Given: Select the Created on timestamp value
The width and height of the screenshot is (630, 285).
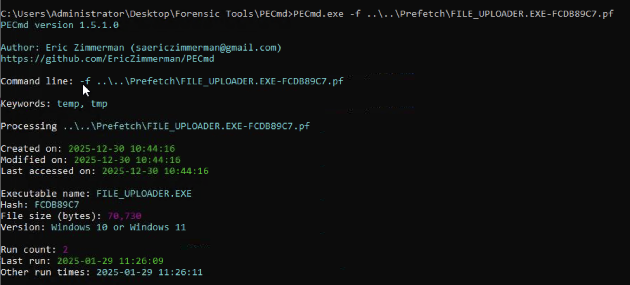Looking at the screenshot, I should 121,148.
